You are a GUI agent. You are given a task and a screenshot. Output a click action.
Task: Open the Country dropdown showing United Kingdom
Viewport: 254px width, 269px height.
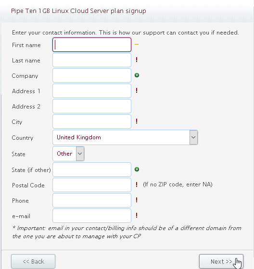click(x=125, y=137)
